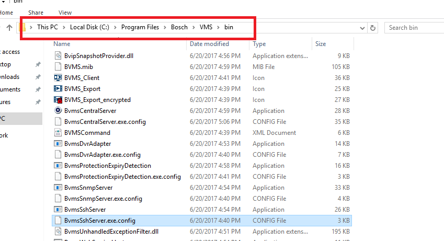The image size is (444, 241).
Task: Click the BvmsCentralServer.exe.config file icon
Action: (x=58, y=121)
